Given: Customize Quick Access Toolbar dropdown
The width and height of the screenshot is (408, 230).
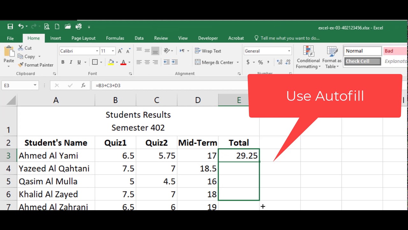Looking at the screenshot, I should click(x=89, y=27).
